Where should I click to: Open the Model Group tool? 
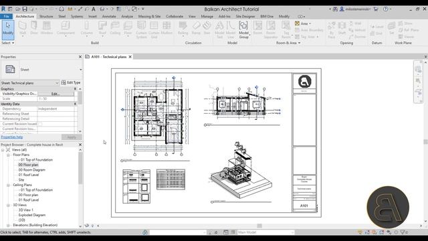point(243,30)
